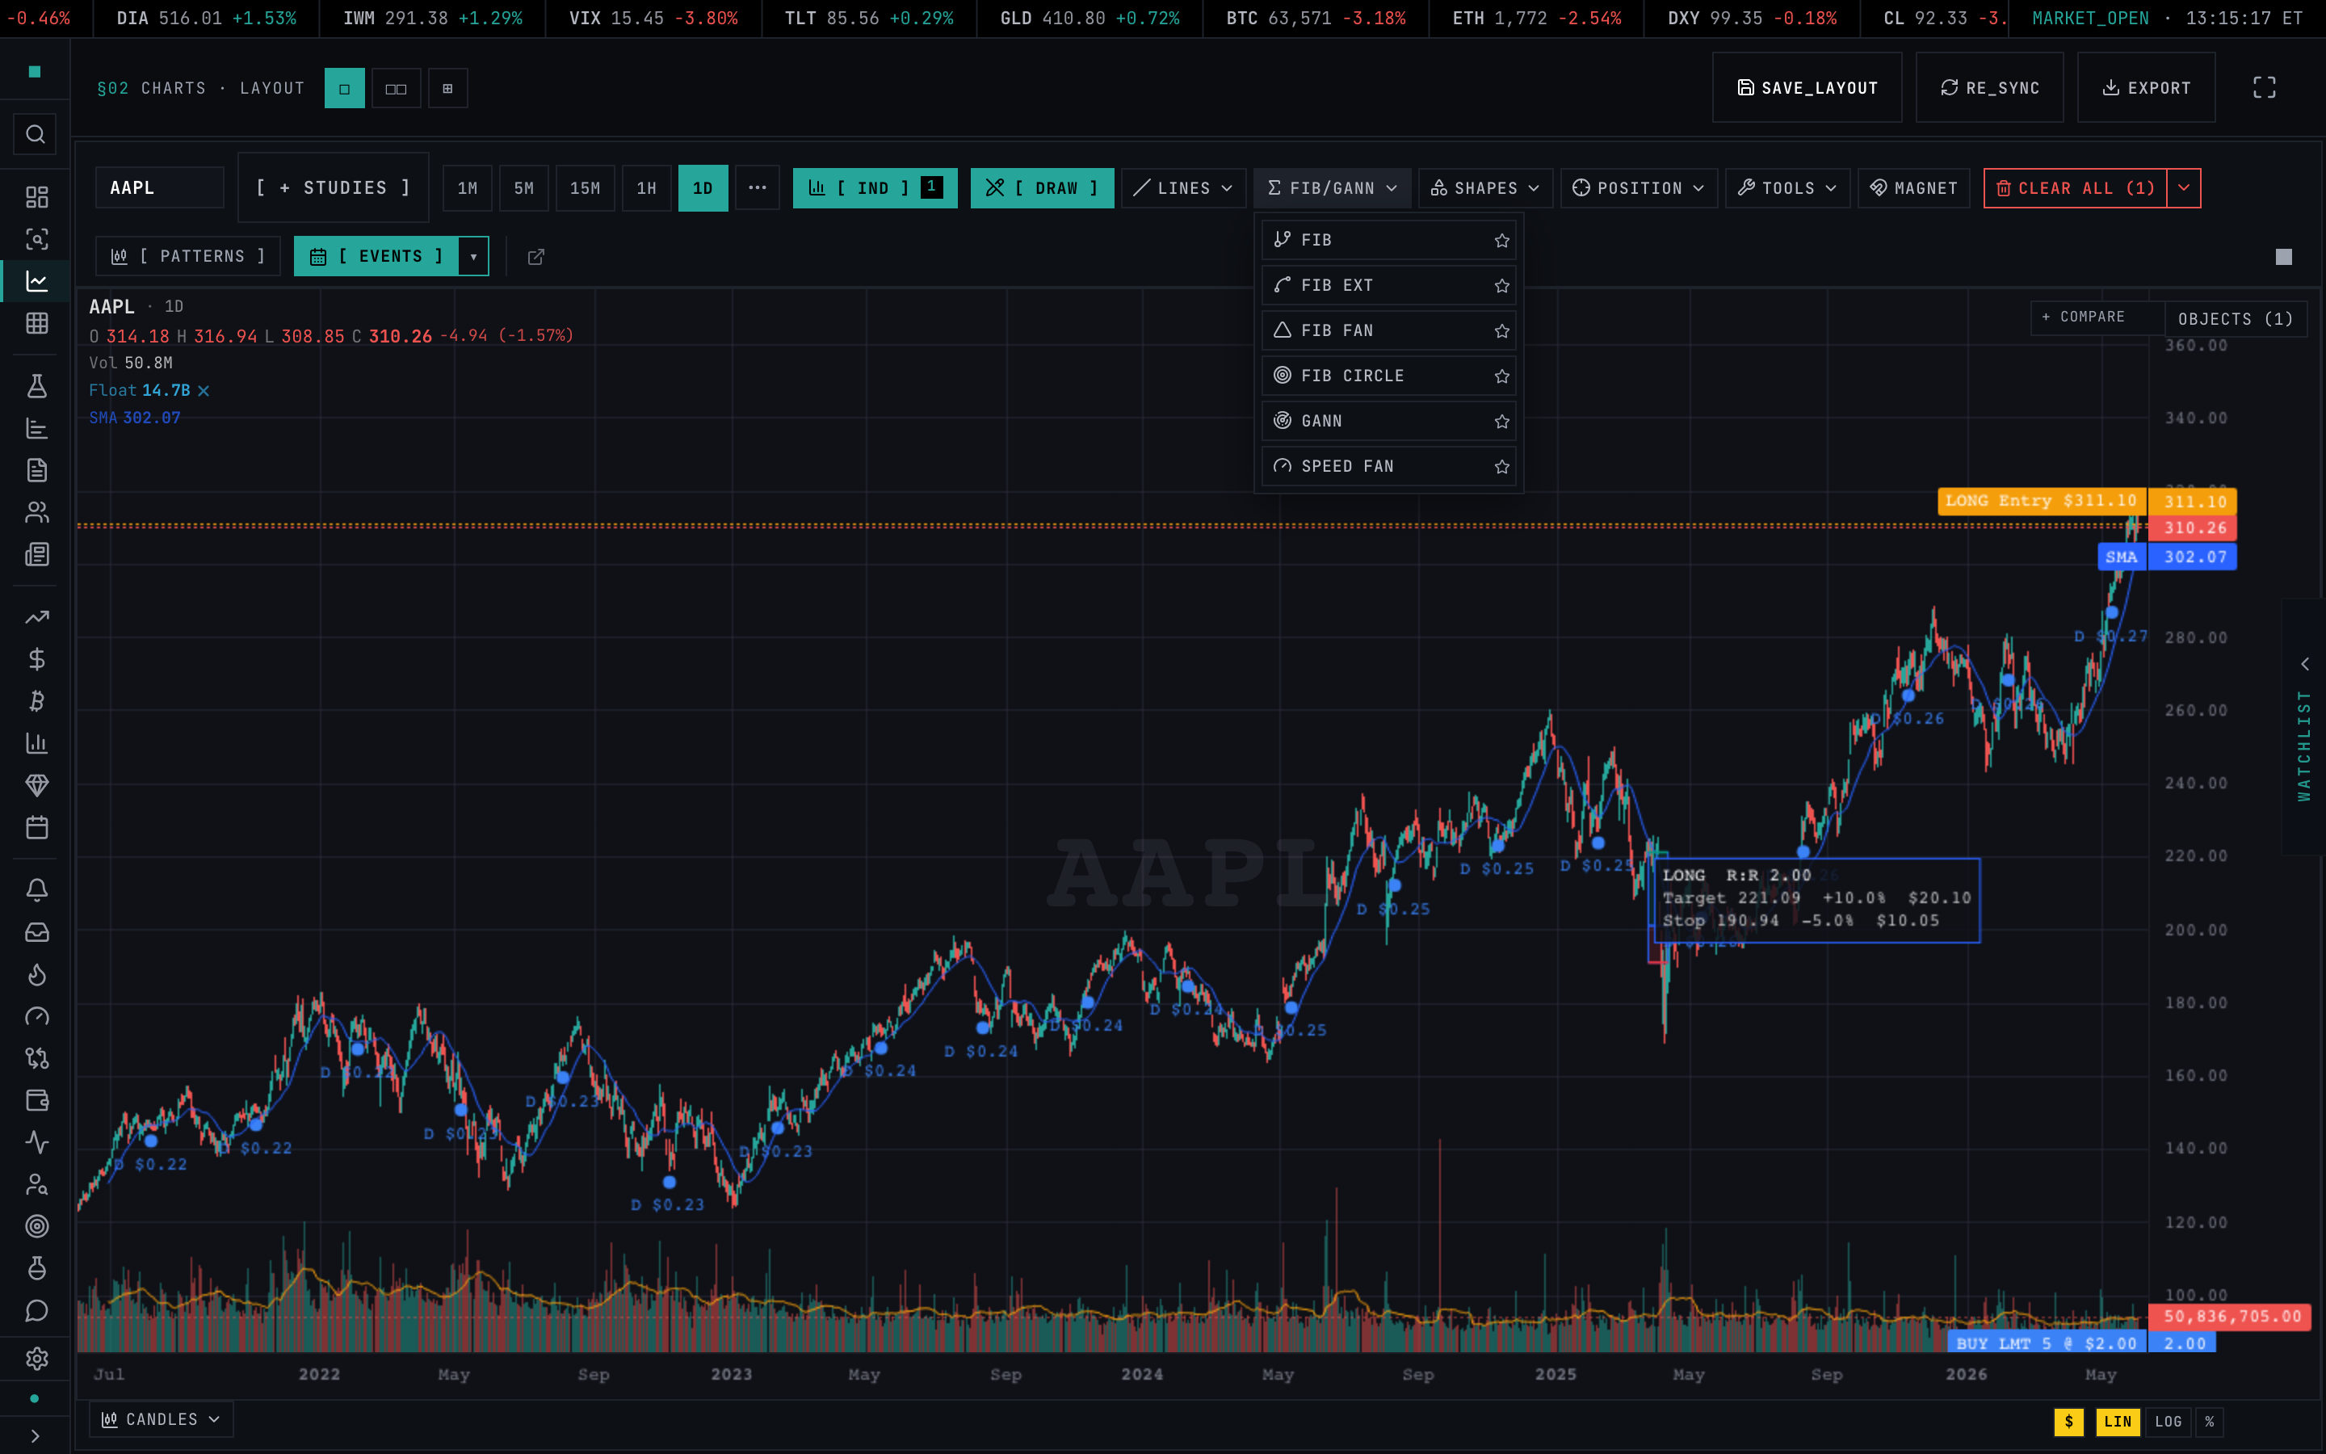Open the newspaper news sidebar icon
Image resolution: width=2326 pixels, height=1454 pixels.
tap(36, 555)
